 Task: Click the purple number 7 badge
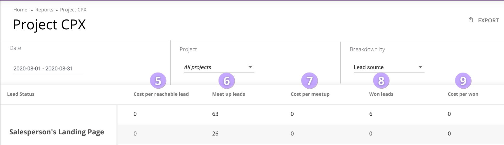point(309,81)
